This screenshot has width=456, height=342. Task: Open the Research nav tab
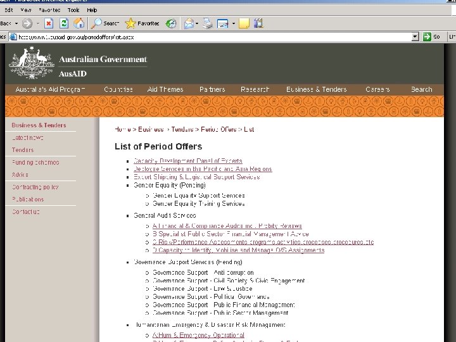255,89
